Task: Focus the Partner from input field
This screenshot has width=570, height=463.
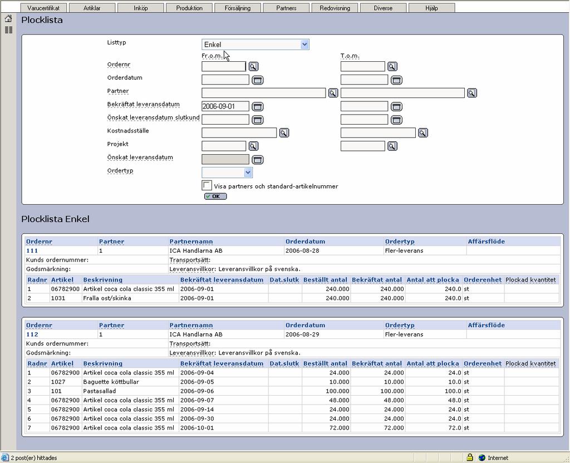Action: point(263,93)
